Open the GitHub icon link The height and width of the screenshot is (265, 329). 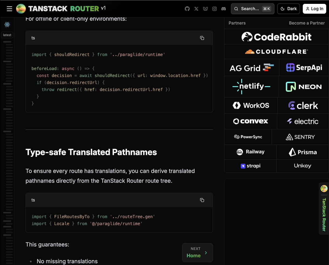point(187,9)
